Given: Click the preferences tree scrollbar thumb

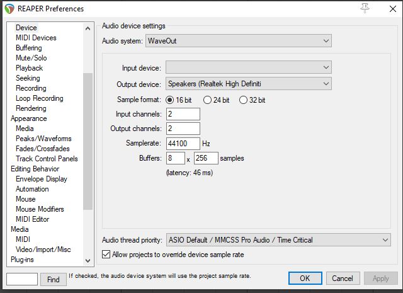Looking at the screenshot, I should point(88,141).
